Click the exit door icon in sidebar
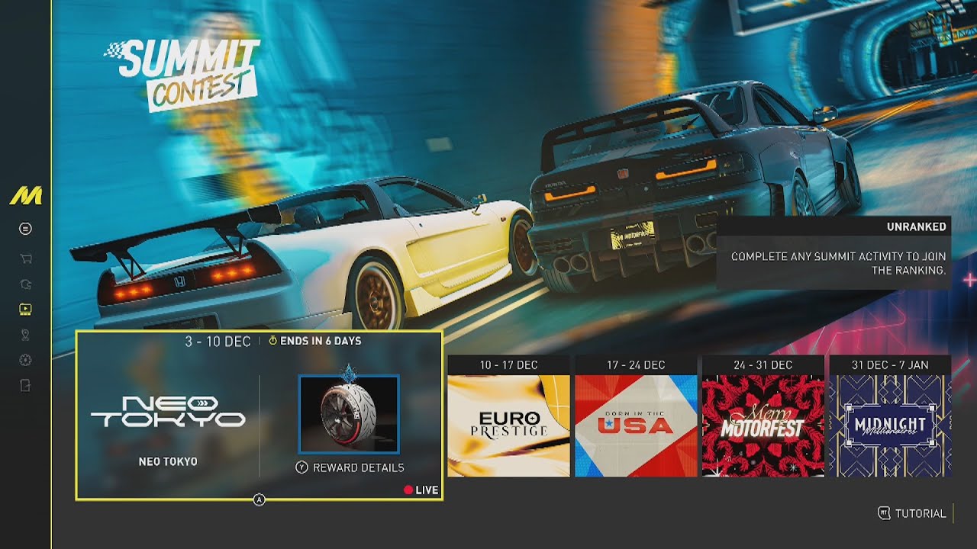The height and width of the screenshot is (549, 977). click(25, 386)
